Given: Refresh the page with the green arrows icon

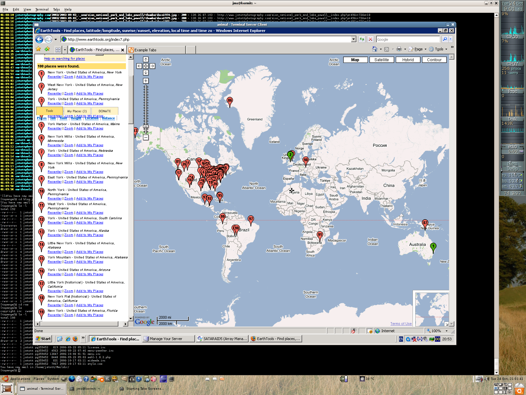Looking at the screenshot, I should click(x=362, y=39).
